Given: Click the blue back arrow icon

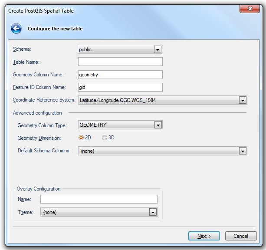Looking at the screenshot, I should tap(16, 29).
